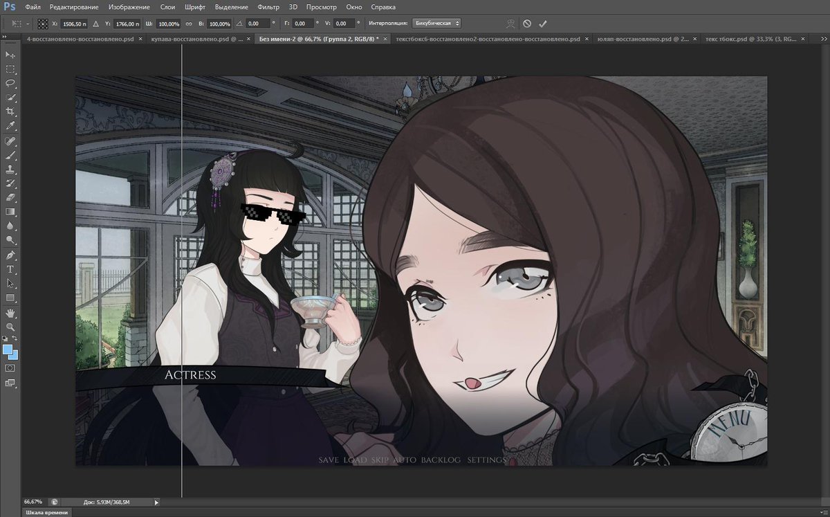The height and width of the screenshot is (517, 830).
Task: Select the History Brush tool
Action: [10, 183]
